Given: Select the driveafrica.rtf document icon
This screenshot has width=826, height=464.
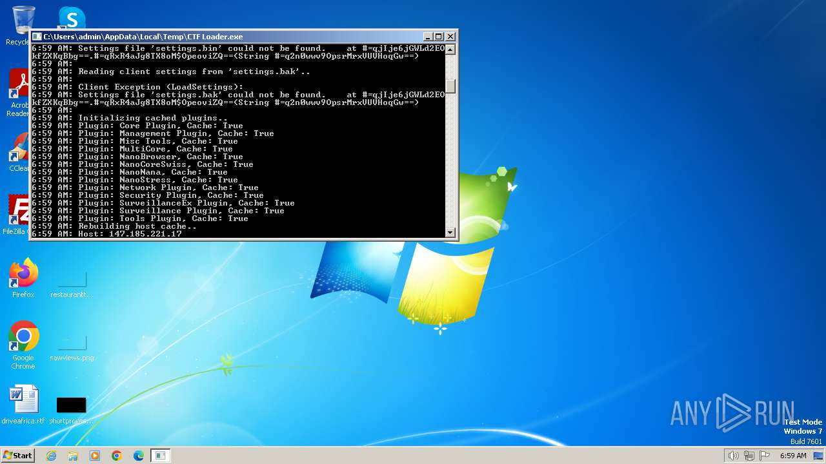Looking at the screenshot, I should tap(23, 405).
